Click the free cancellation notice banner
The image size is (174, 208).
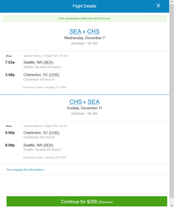(x=85, y=19)
